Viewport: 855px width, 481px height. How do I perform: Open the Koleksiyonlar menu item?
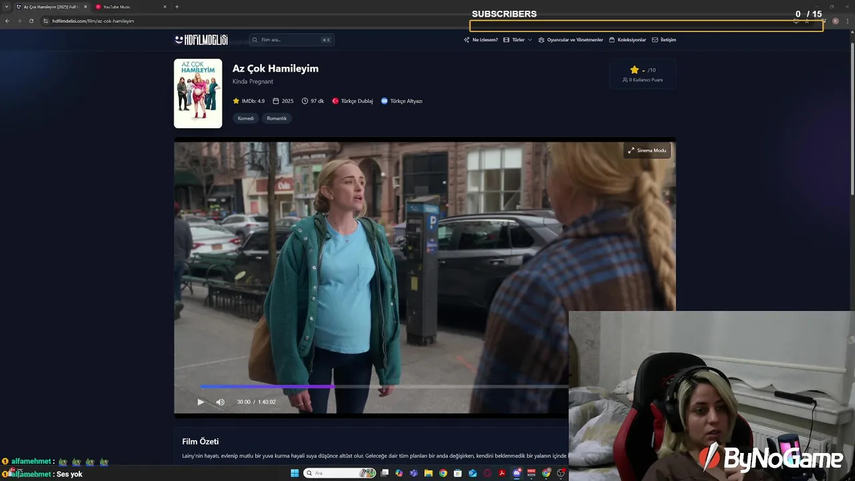click(628, 40)
